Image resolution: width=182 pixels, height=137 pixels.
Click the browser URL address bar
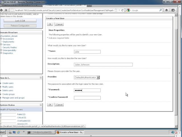64,10
